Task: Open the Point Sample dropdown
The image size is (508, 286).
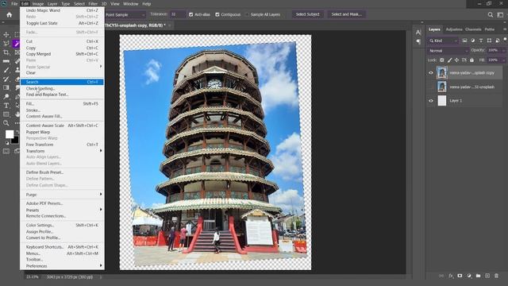Action: 125,14
